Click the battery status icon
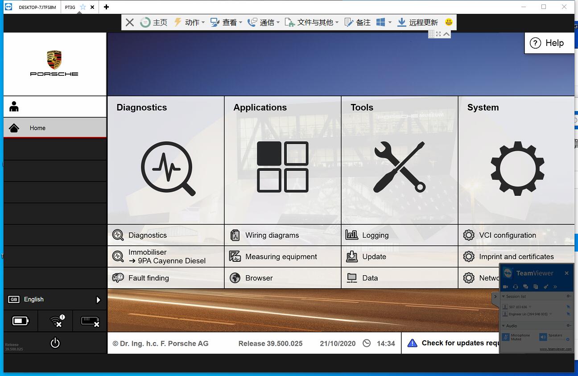 (x=21, y=321)
